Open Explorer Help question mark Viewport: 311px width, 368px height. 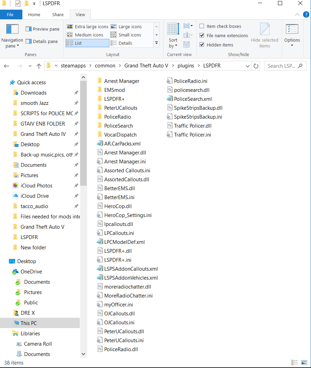(x=306, y=14)
